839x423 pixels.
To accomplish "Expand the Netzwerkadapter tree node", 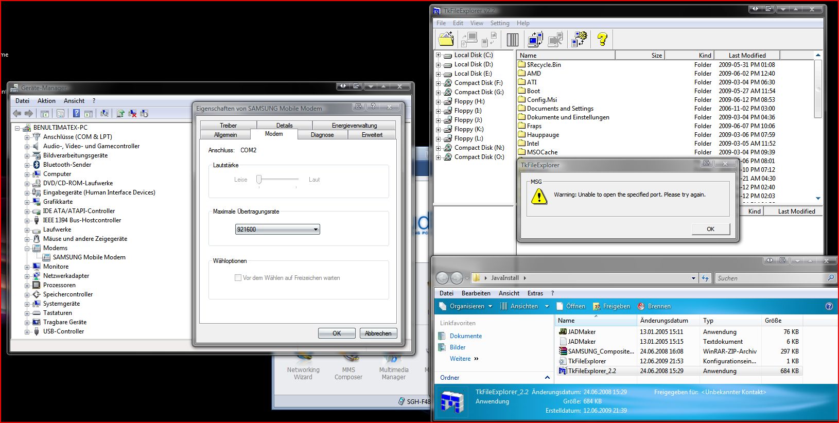I will 27,276.
